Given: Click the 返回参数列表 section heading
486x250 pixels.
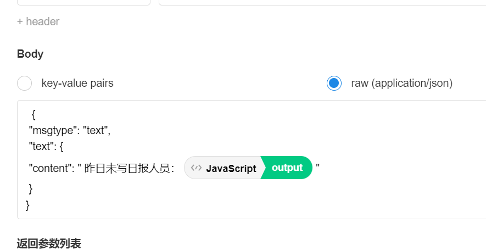Looking at the screenshot, I should 49,243.
